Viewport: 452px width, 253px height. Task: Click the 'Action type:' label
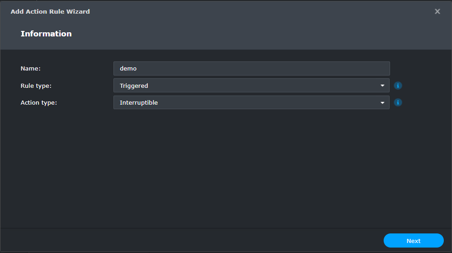[x=39, y=103]
